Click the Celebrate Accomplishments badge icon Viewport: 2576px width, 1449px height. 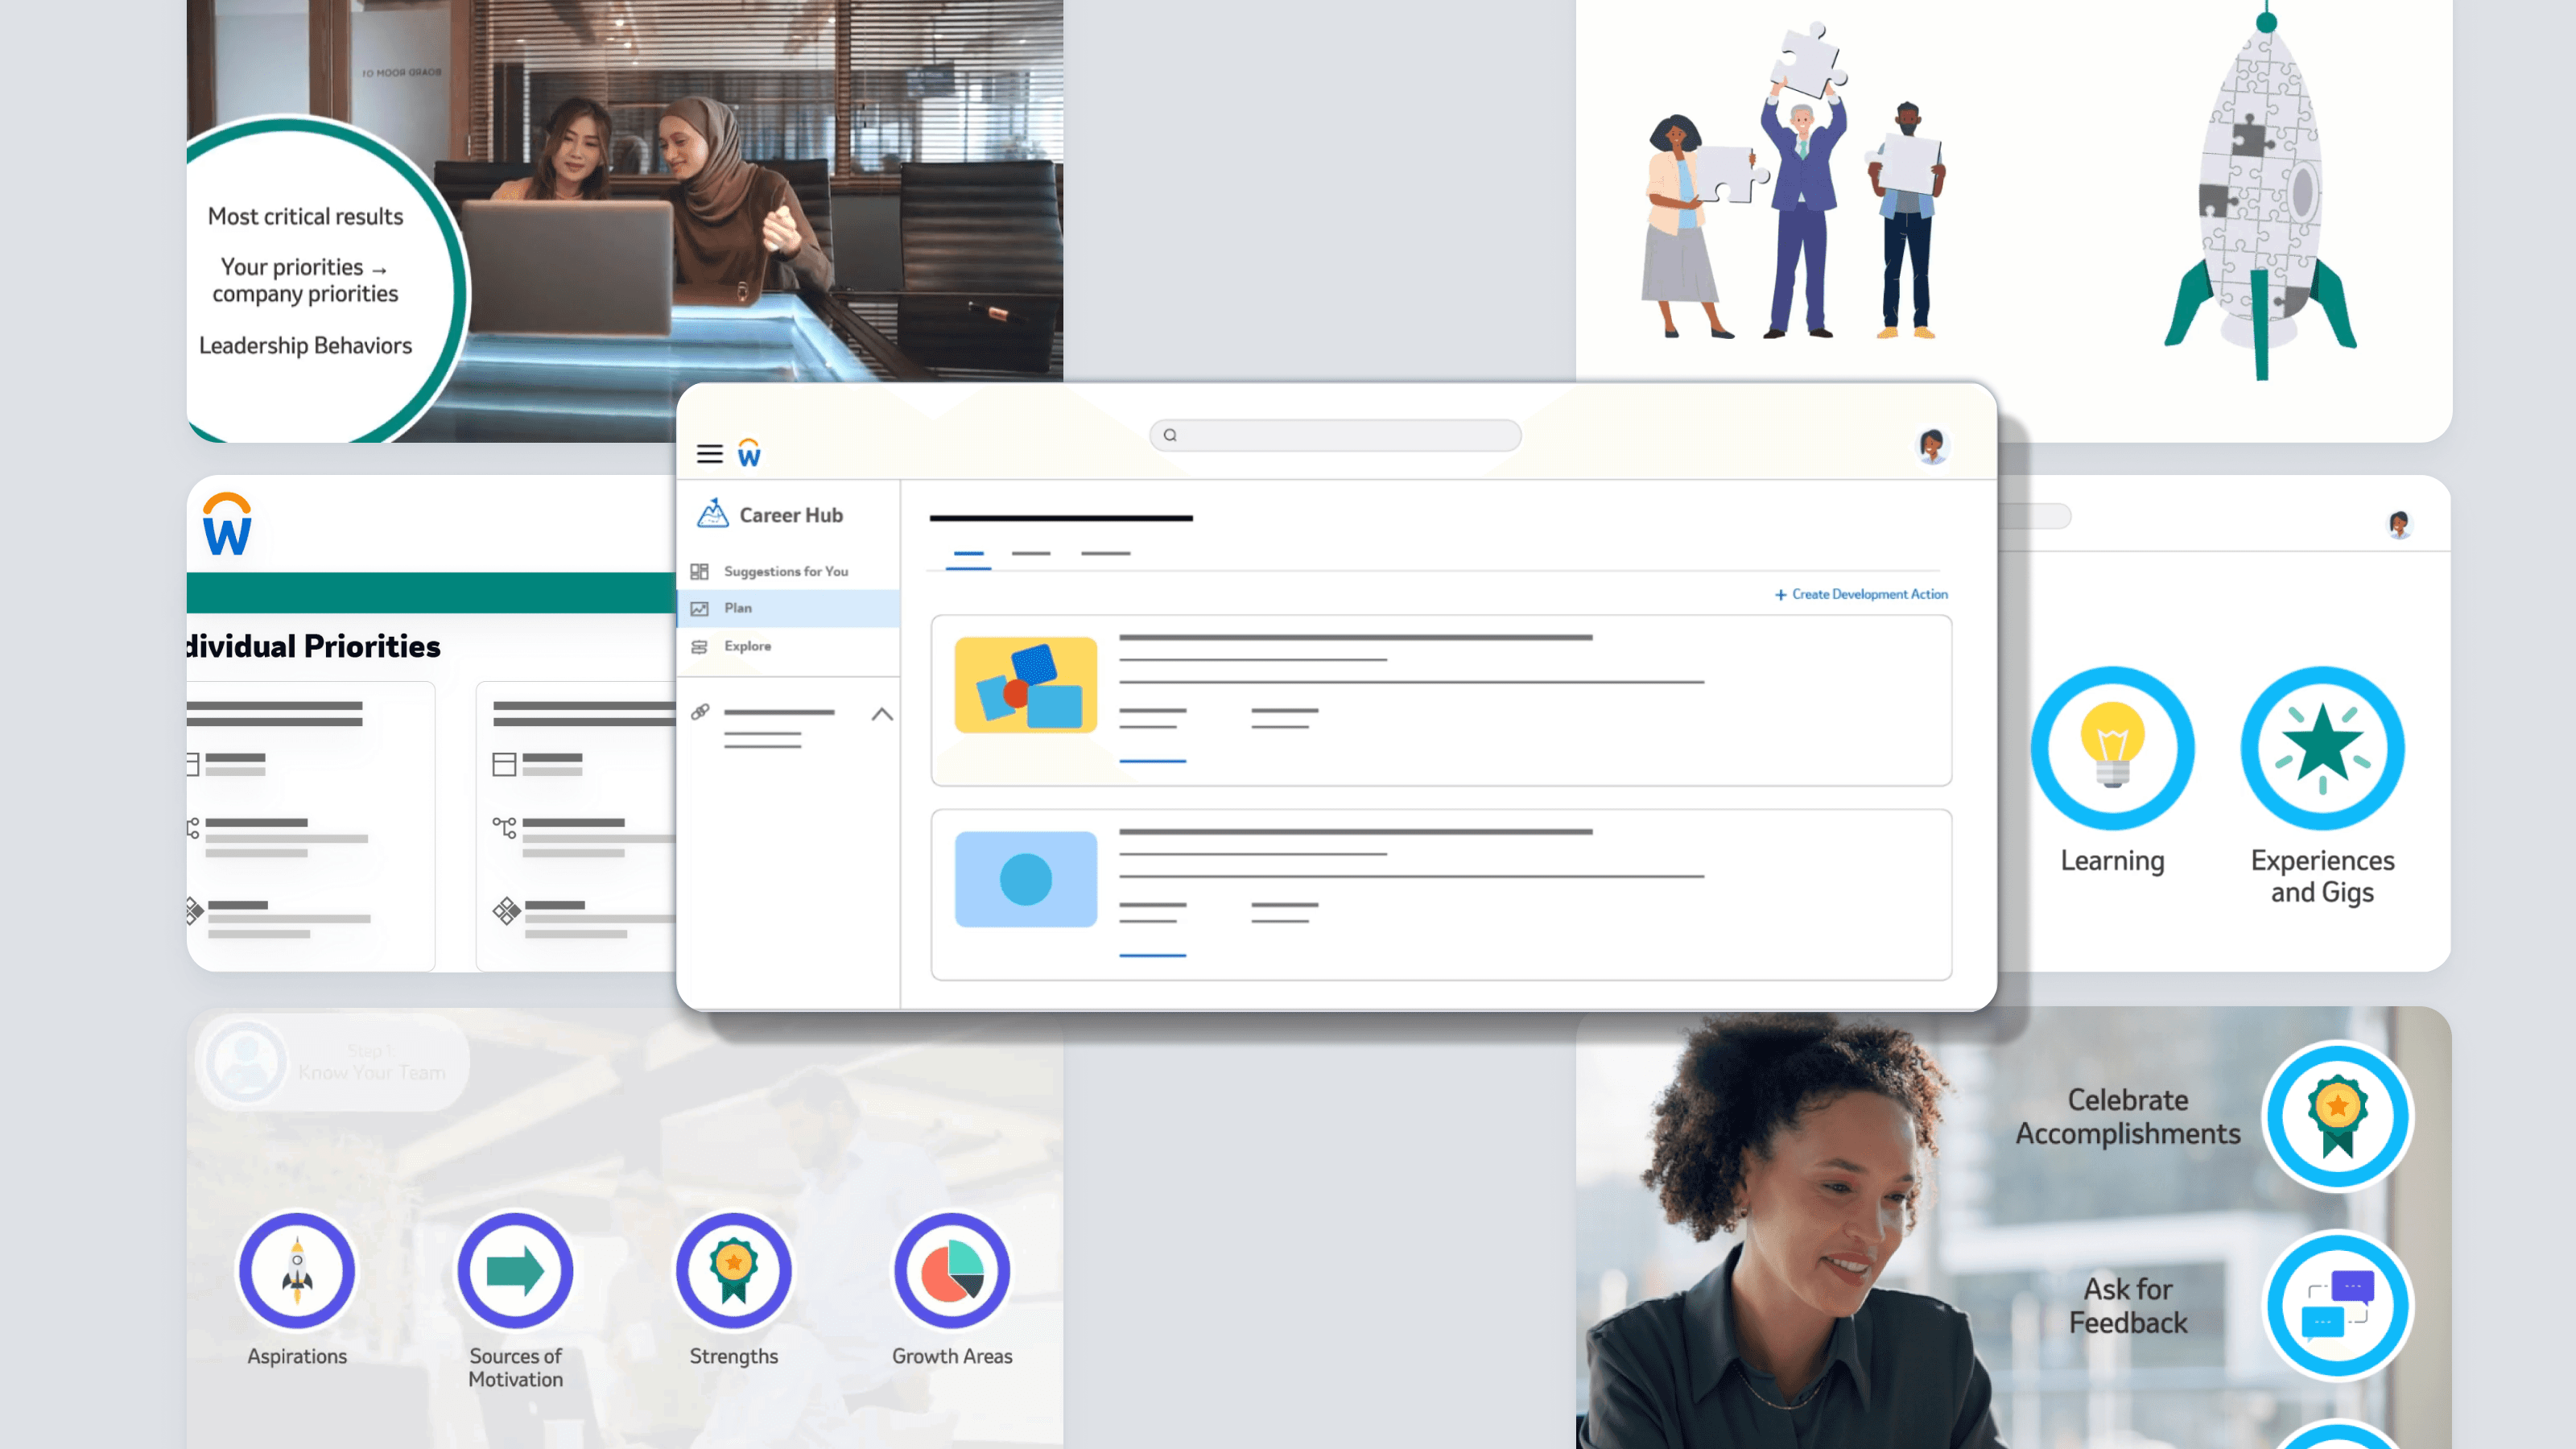(x=2337, y=1115)
